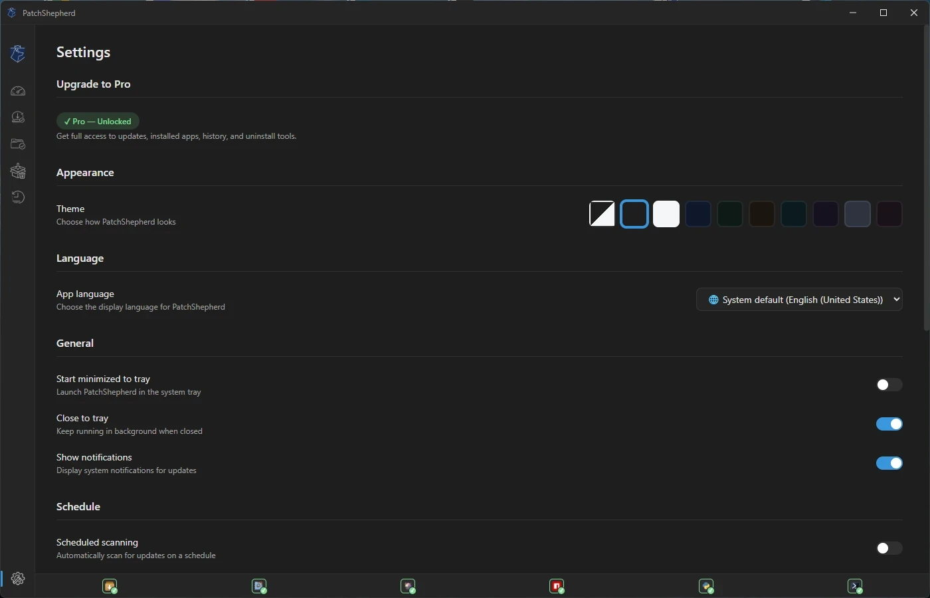Select the dark green theme swatch
Viewport: 930px width, 598px height.
point(729,214)
